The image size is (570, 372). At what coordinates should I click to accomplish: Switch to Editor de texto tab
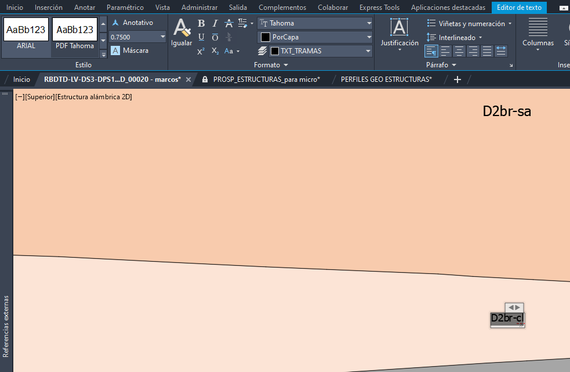(x=519, y=8)
